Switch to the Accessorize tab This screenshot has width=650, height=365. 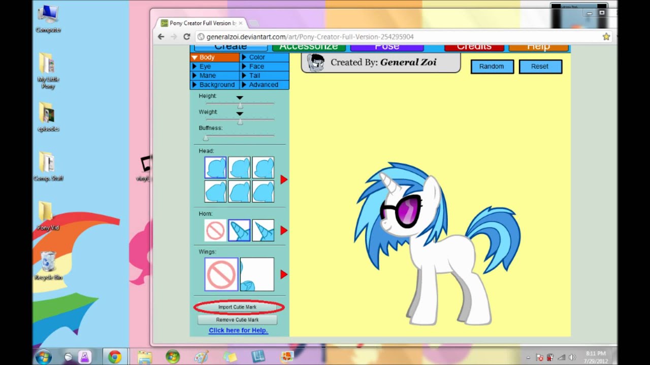click(309, 47)
